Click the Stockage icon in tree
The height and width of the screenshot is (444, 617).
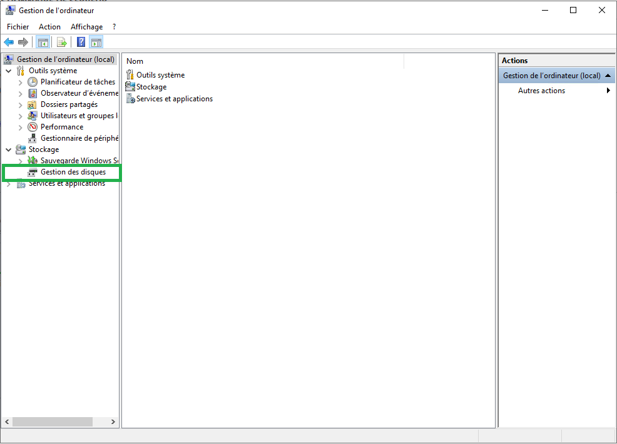point(21,149)
